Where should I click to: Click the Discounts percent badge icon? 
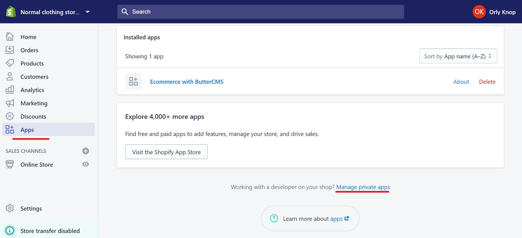pyautogui.click(x=10, y=116)
